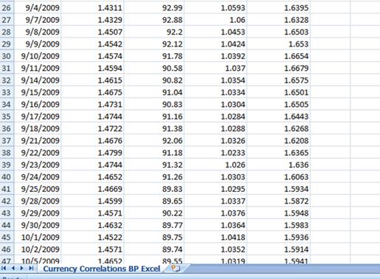This screenshot has width=380, height=279.
Task: Select row header 46
Action: pos(7,249)
